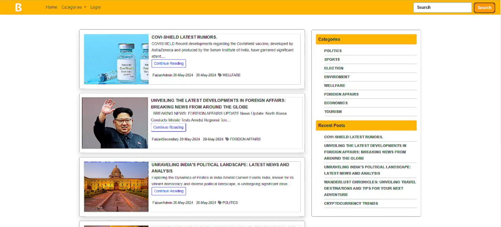Select the FOREIGN AFFAIRS category in sidebar

point(341,94)
